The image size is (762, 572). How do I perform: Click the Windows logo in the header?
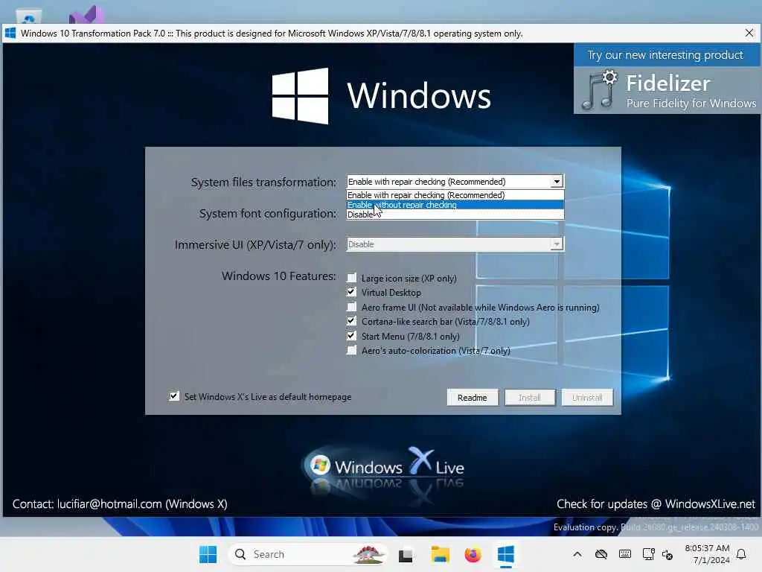click(300, 95)
